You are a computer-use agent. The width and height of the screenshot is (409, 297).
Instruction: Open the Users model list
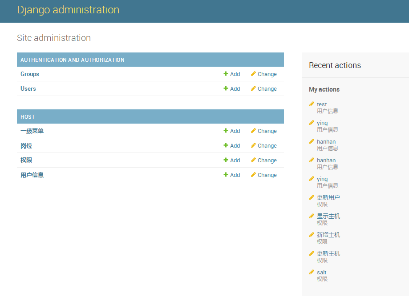point(28,89)
